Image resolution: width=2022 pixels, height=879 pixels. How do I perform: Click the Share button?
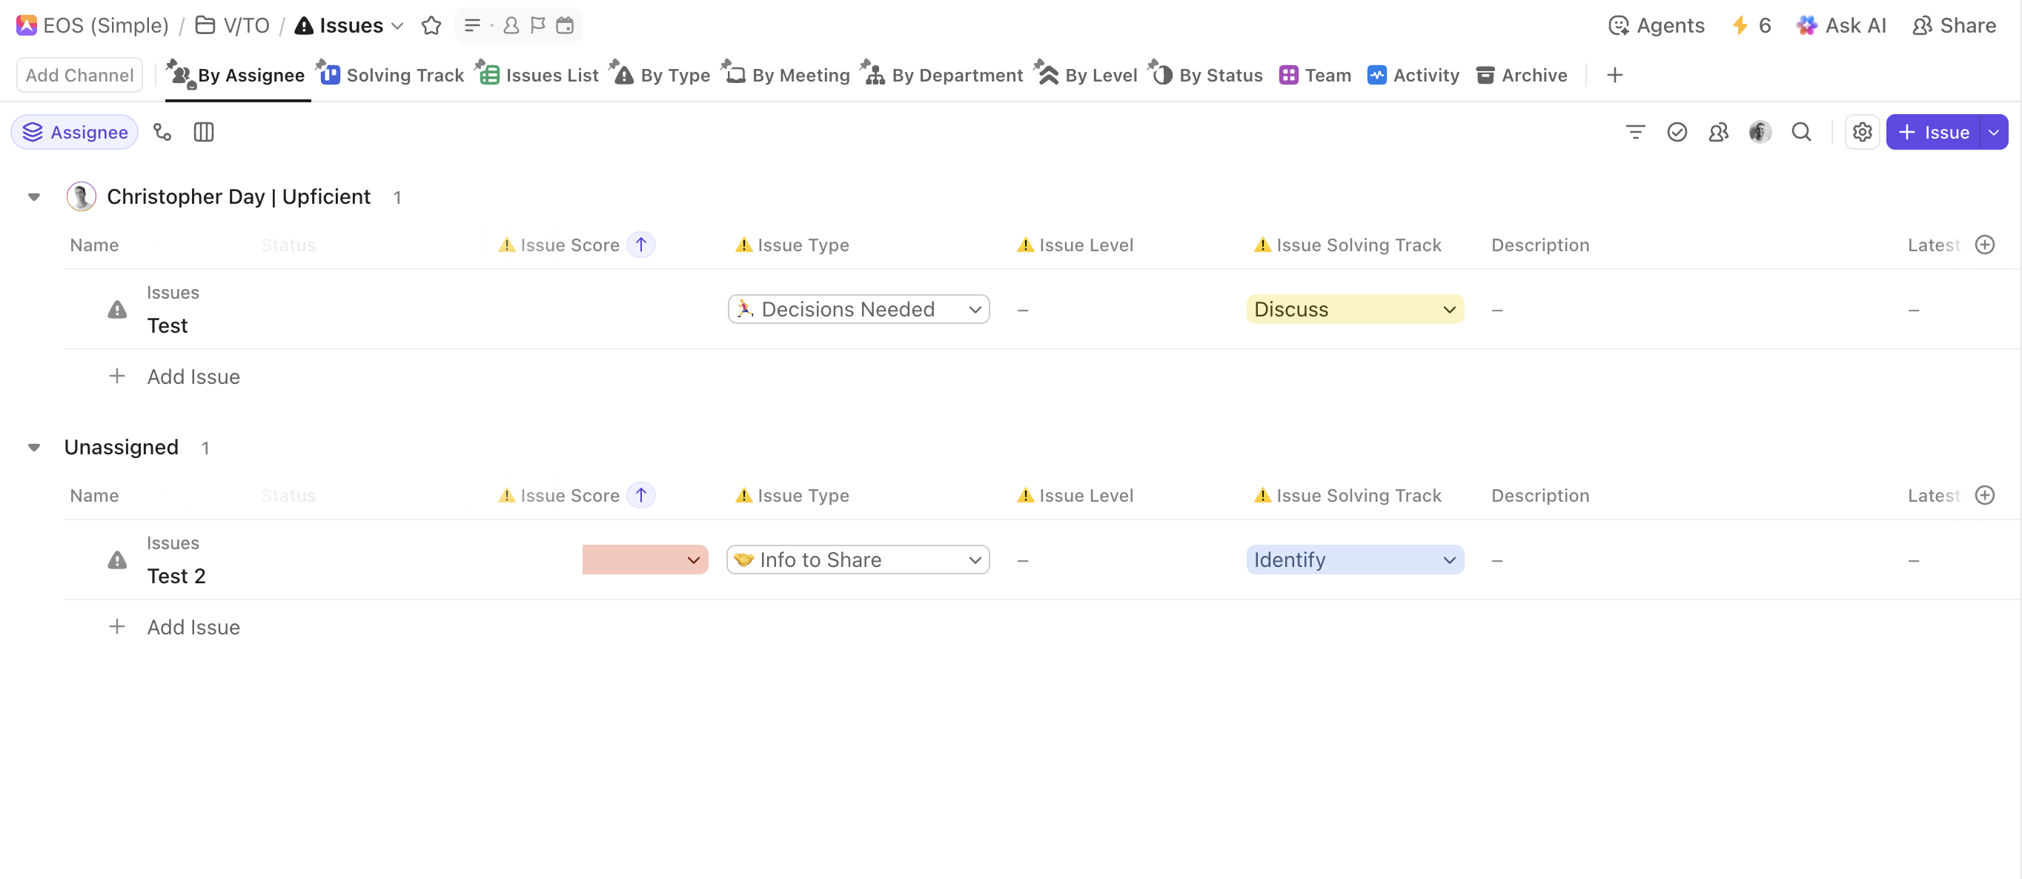click(1955, 25)
